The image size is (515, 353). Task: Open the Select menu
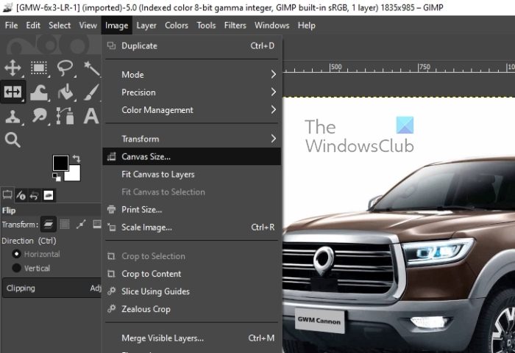[60, 25]
